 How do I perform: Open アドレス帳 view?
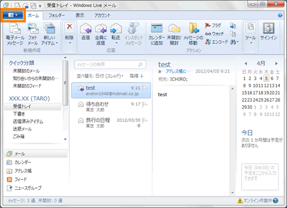(19, 171)
